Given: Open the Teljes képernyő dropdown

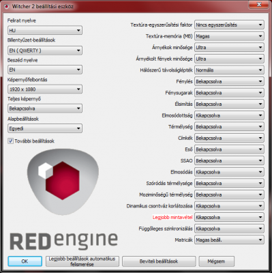Looking at the screenshot, I should [45, 109].
